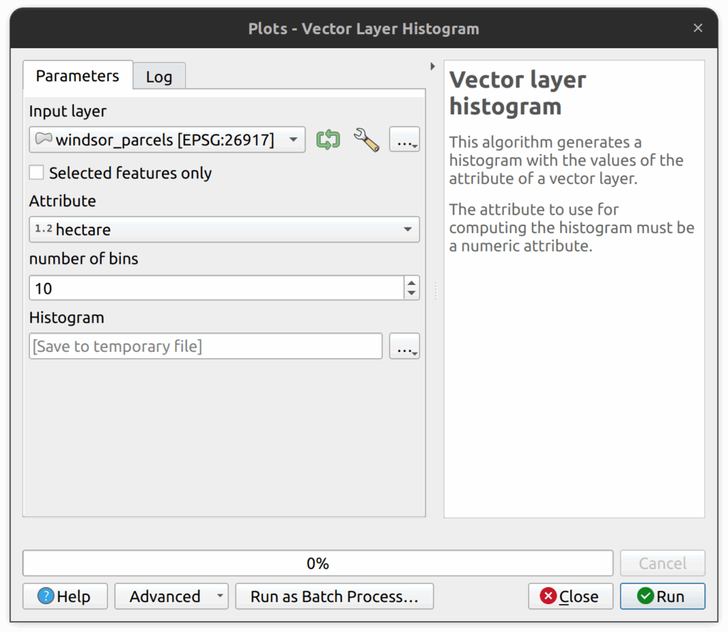The image size is (728, 632).
Task: Open advanced options wrench icon
Action: tap(366, 140)
